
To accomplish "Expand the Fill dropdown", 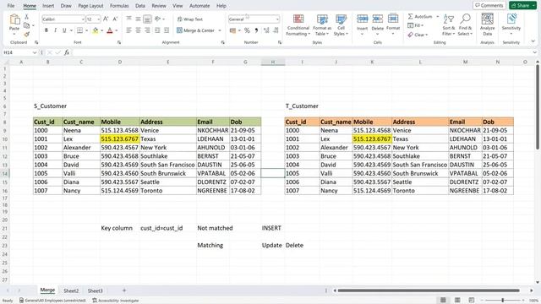I will (x=423, y=25).
